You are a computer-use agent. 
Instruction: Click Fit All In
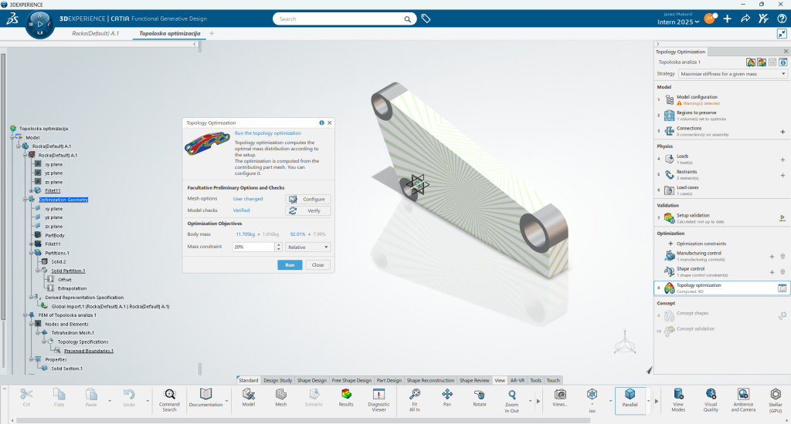(x=415, y=400)
